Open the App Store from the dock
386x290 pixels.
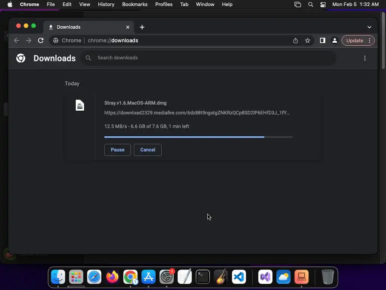[x=149, y=277]
